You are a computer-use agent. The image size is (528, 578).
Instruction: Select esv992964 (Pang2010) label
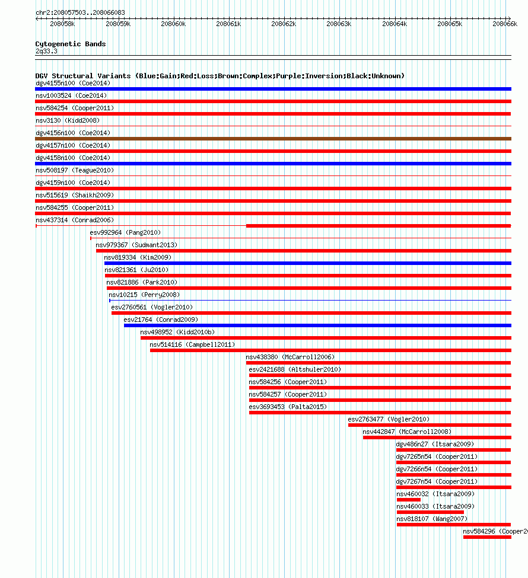(125, 232)
